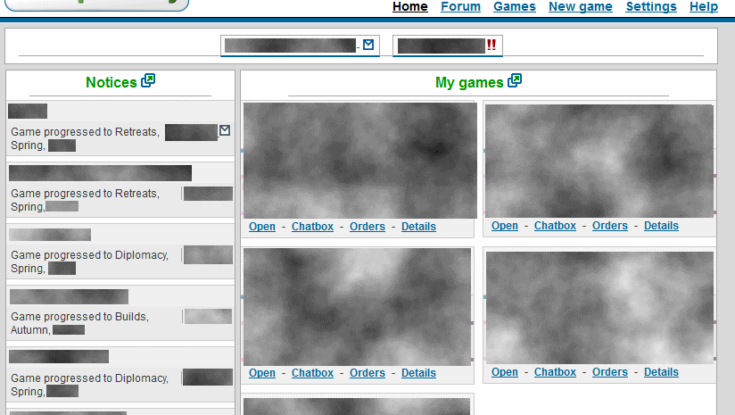Screen dimensions: 735x415
Task: Click Open link under bottom-right game map
Action: pyautogui.click(x=505, y=372)
